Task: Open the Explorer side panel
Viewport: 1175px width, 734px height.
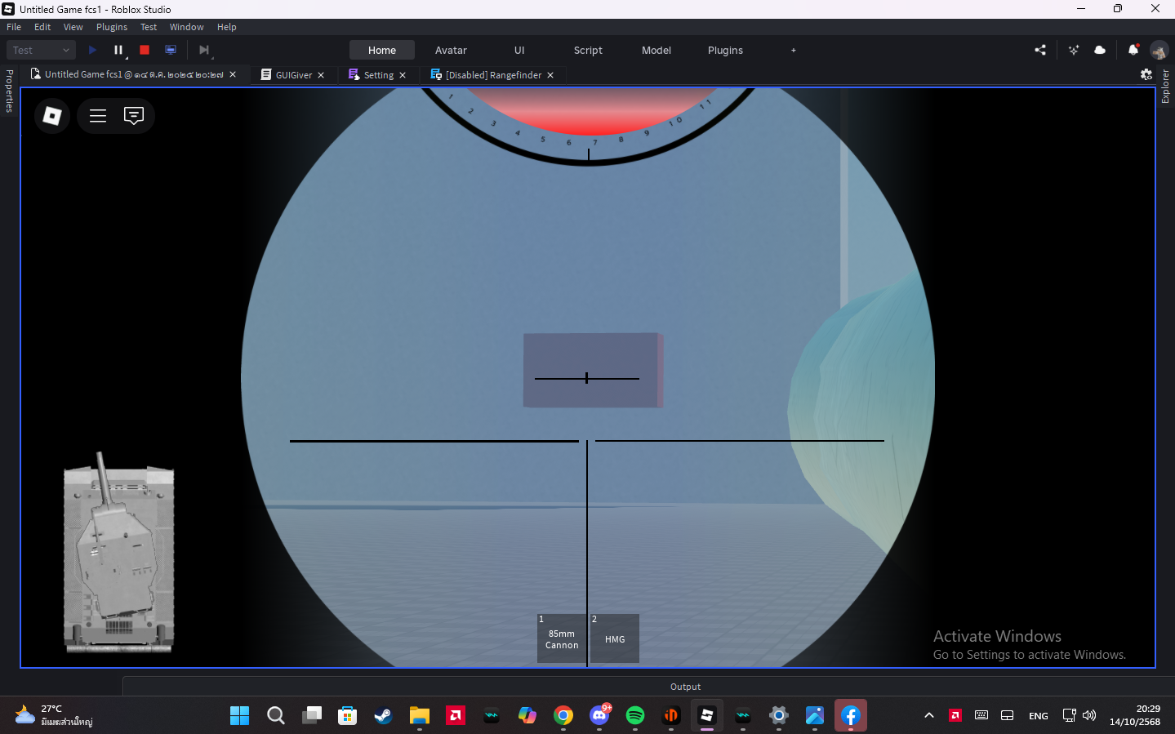Action: tap(1165, 87)
